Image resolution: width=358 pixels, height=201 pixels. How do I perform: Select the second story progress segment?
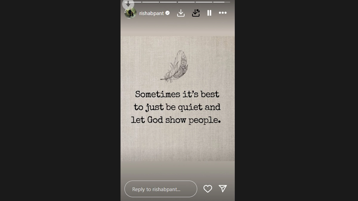150,2
